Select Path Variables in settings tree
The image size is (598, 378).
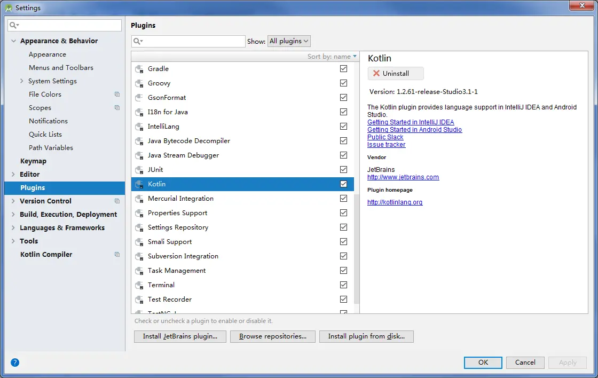51,147
